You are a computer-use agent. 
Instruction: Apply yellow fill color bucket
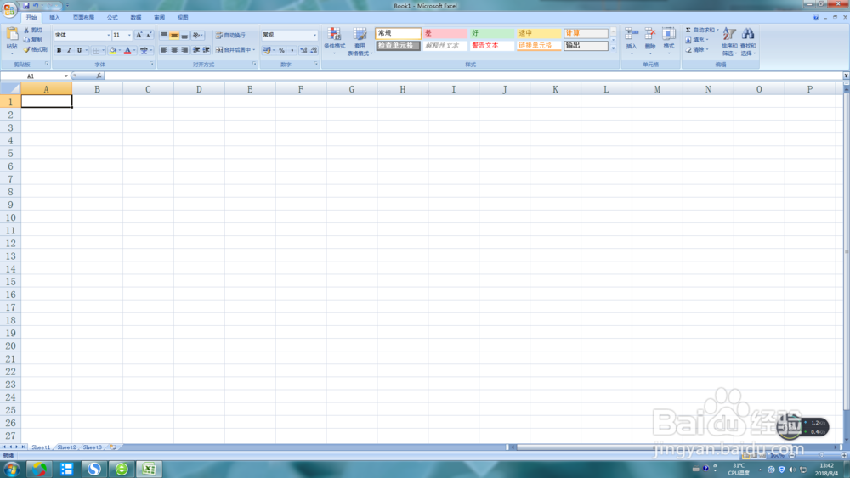[113, 50]
